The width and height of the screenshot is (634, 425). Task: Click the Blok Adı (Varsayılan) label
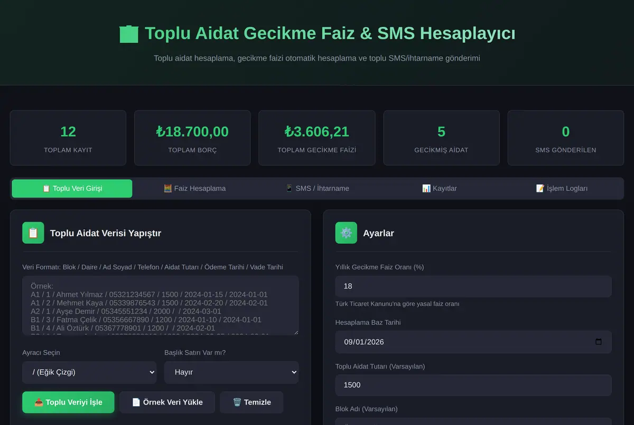pyautogui.click(x=366, y=409)
